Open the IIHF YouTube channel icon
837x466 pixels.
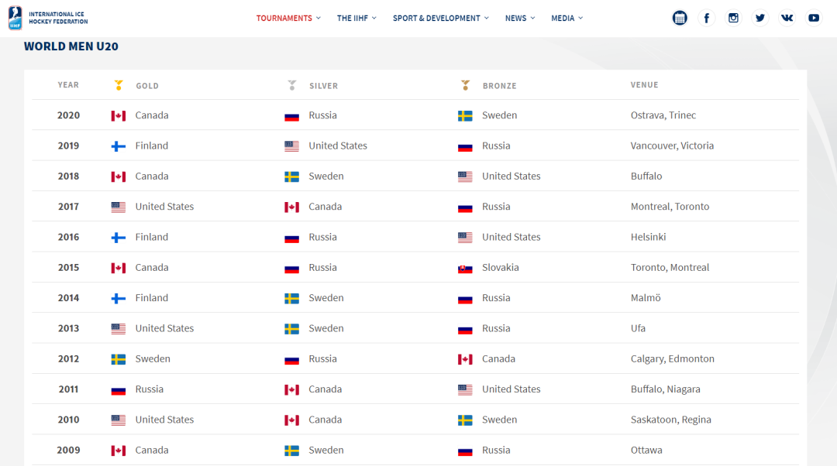814,18
